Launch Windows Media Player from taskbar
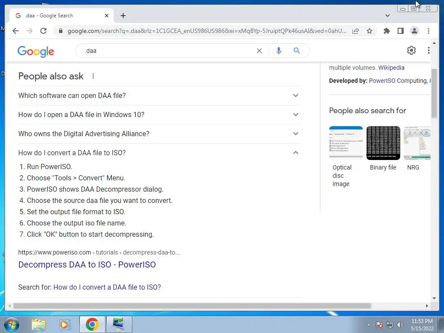 pyautogui.click(x=65, y=324)
